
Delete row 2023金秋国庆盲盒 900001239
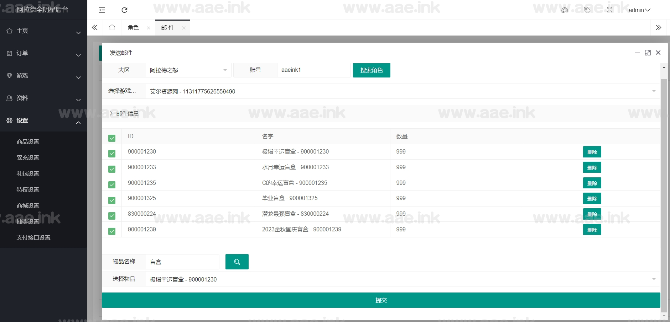tap(592, 230)
